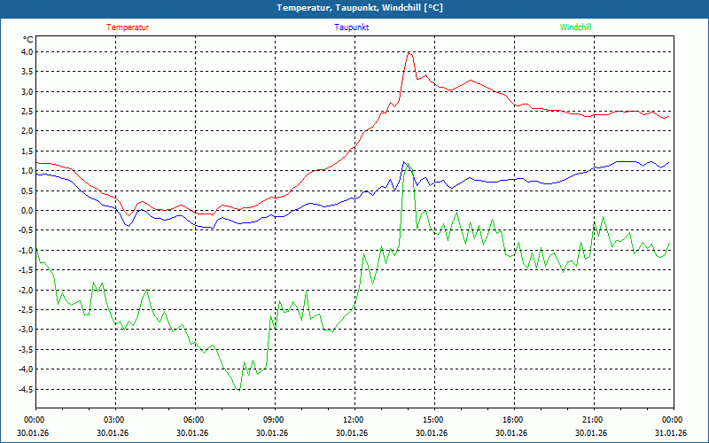Select the 18:00 time axis label
Viewport: 709px width, 443px height.
(x=513, y=420)
